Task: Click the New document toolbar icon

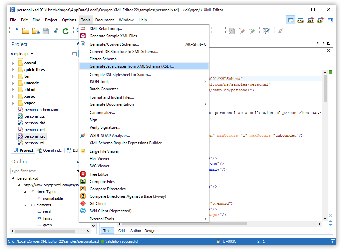Action: coord(16,31)
